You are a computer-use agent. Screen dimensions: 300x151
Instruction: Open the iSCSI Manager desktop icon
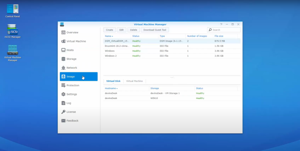tap(12, 31)
